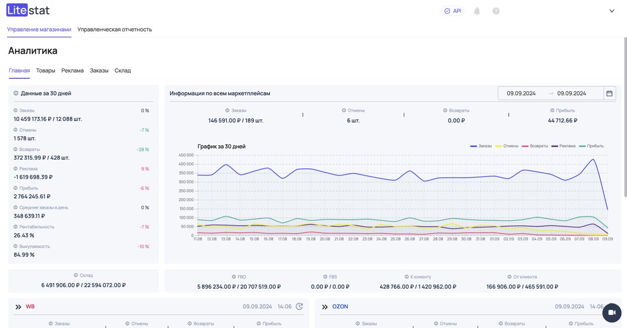Click info icon beside 'Выкупаемость'
627x328 pixels.
pyautogui.click(x=15, y=246)
